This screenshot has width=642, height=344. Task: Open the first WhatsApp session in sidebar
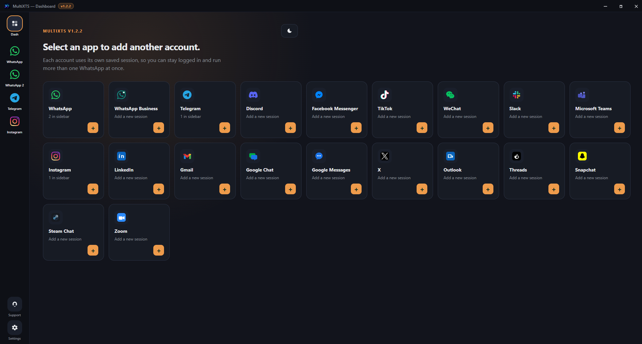click(x=15, y=51)
